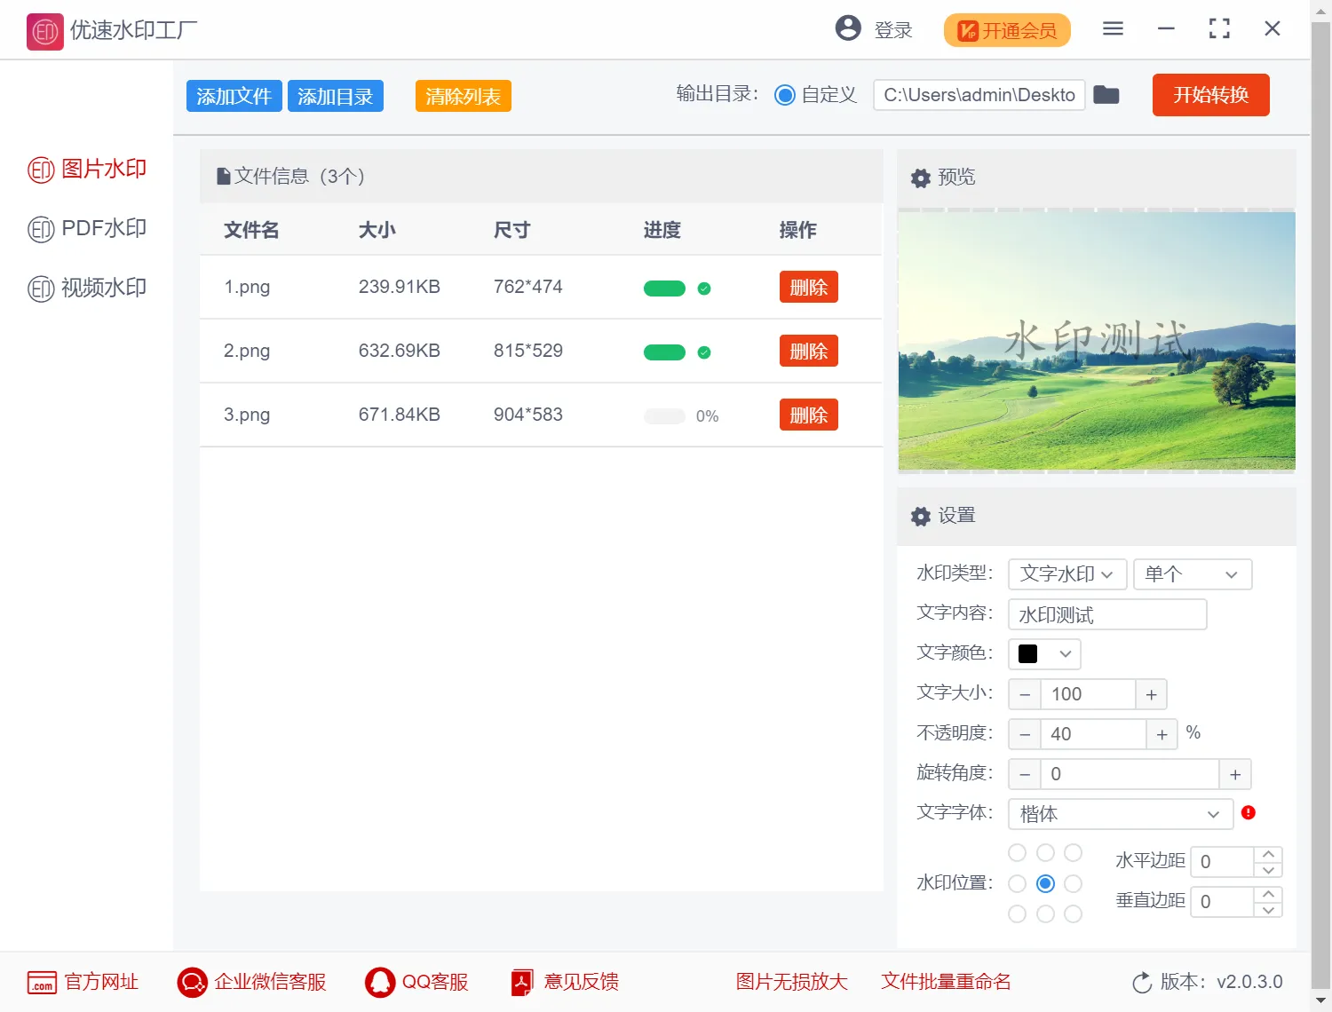The width and height of the screenshot is (1332, 1012).
Task: Select the 图片水印 sidebar icon
Action: (x=41, y=169)
